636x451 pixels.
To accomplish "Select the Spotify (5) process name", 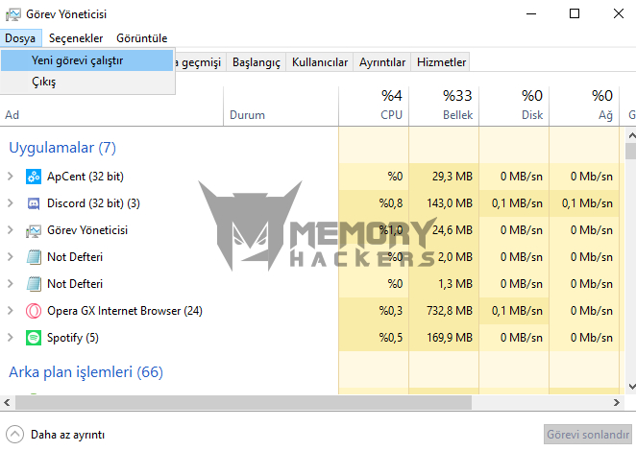I will click(73, 338).
